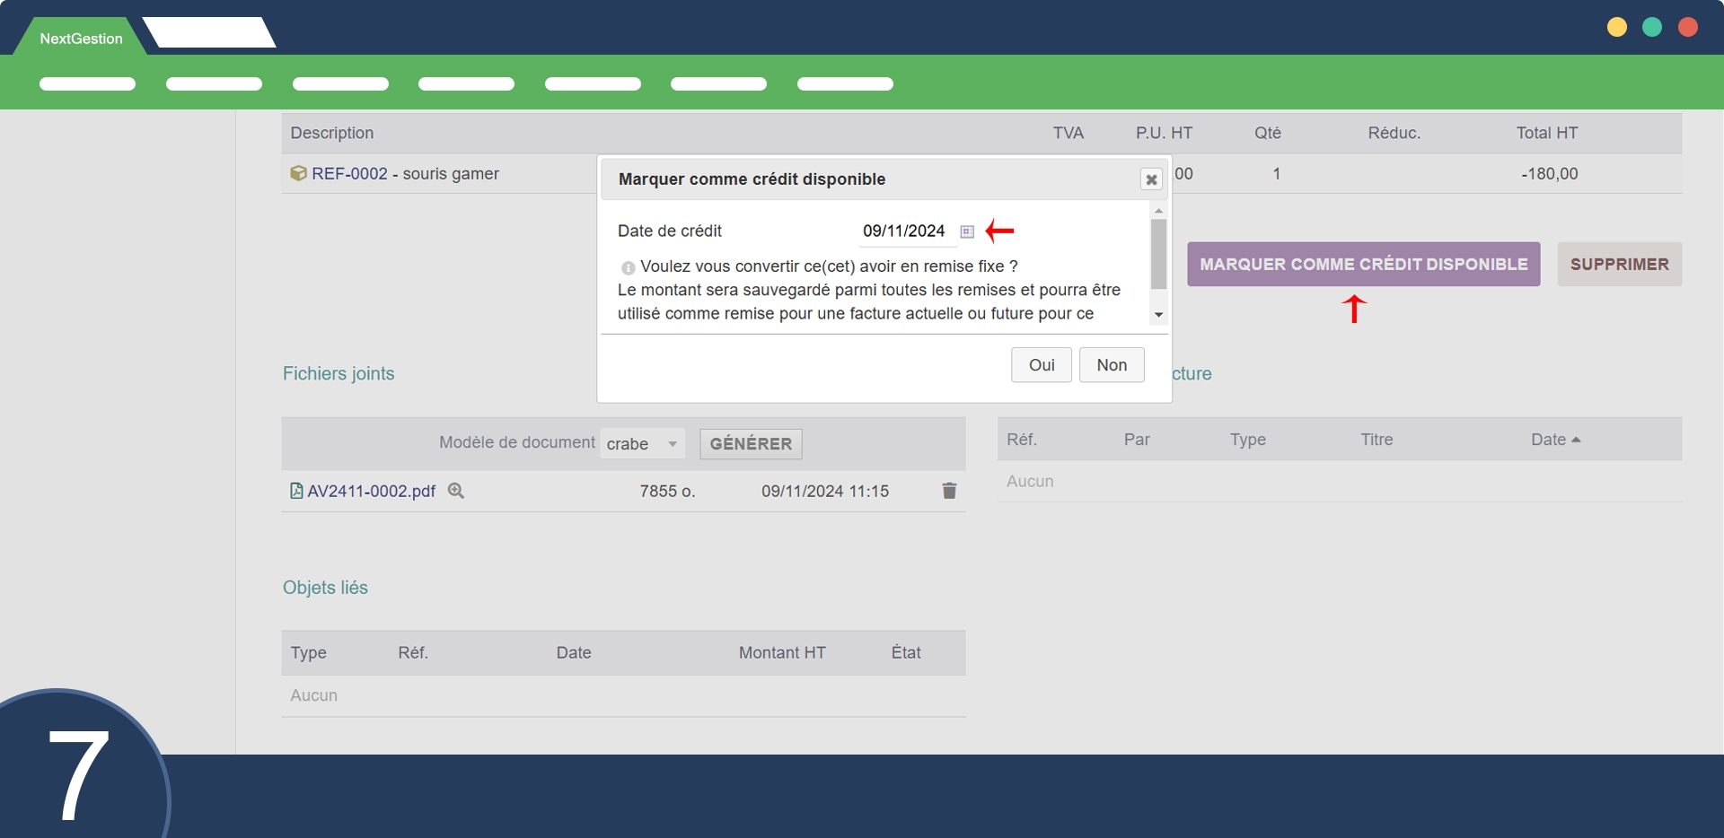Click the product cube icon beside REF-0002
The width and height of the screenshot is (1724, 838).
pos(298,173)
